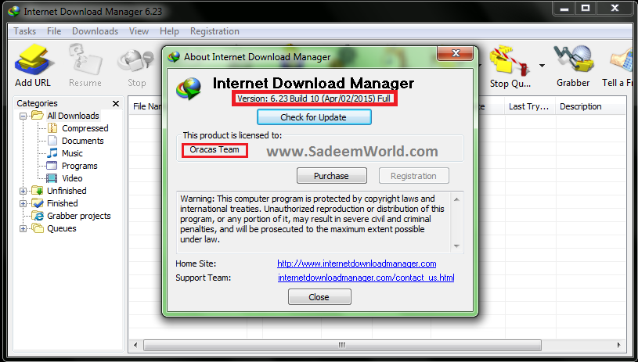Click warning text scroll up arrow

pos(456,199)
